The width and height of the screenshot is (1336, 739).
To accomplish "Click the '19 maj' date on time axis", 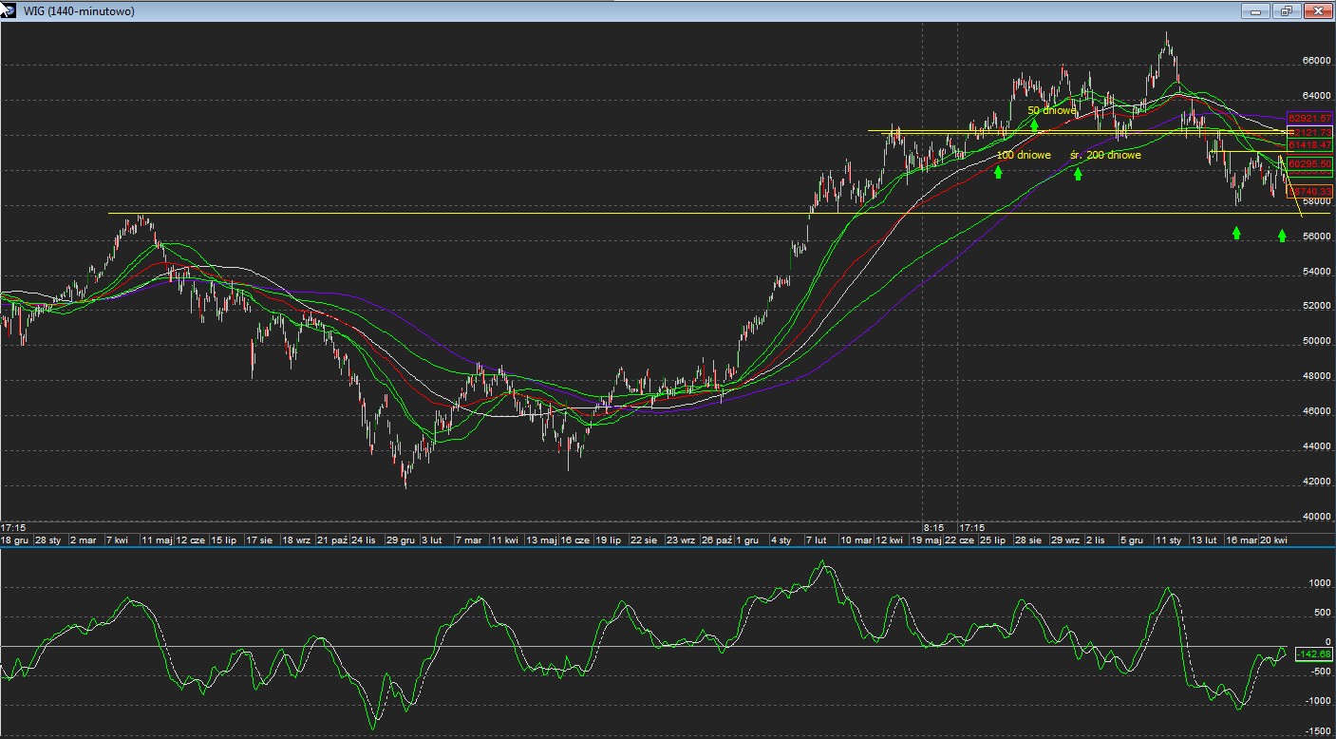I will pos(926,540).
